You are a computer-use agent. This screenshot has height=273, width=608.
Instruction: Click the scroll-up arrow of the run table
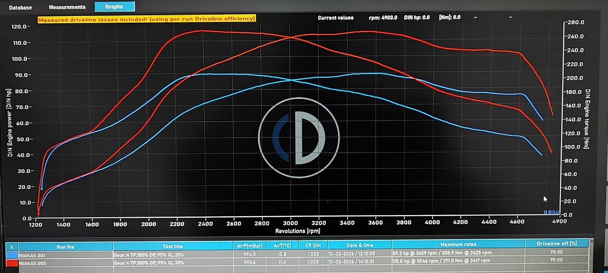tap(591, 241)
